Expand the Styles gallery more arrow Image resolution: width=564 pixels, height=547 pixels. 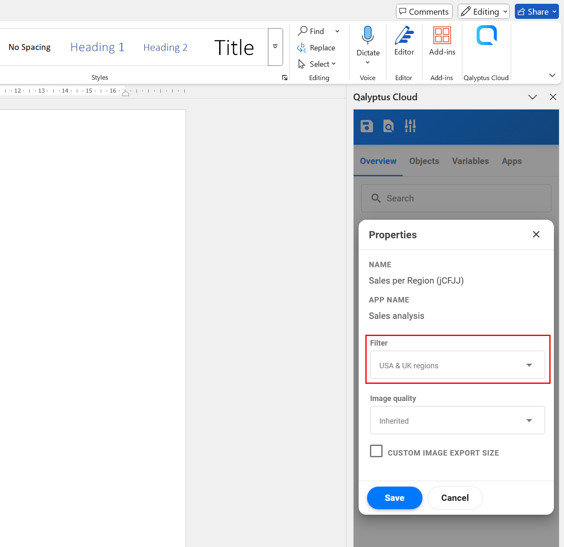(275, 47)
